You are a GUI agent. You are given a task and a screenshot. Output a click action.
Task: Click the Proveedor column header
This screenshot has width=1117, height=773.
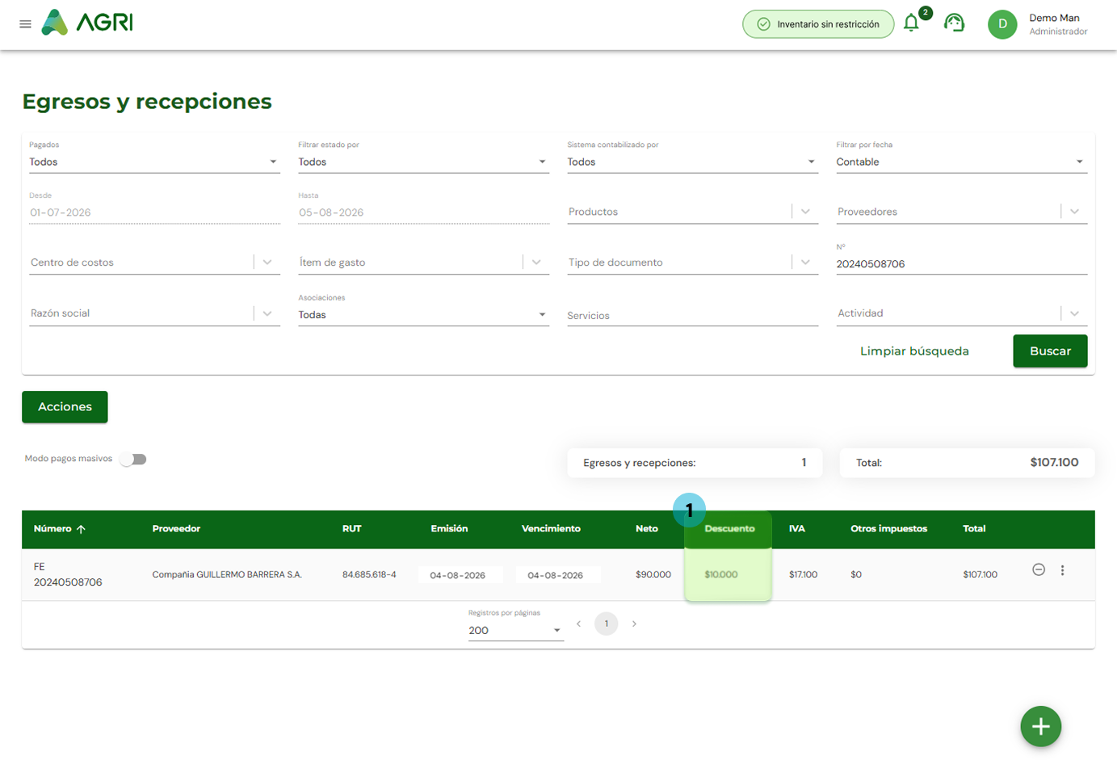point(176,529)
